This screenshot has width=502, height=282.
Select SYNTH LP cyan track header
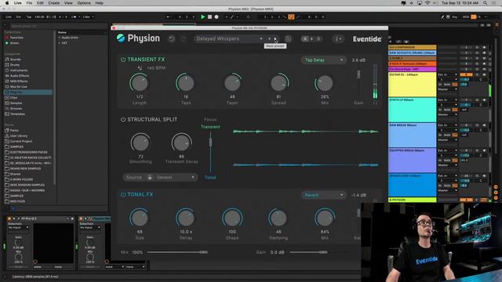pyautogui.click(x=412, y=110)
